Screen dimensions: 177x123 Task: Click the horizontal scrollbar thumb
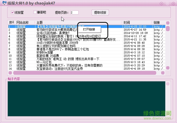pos(85,73)
